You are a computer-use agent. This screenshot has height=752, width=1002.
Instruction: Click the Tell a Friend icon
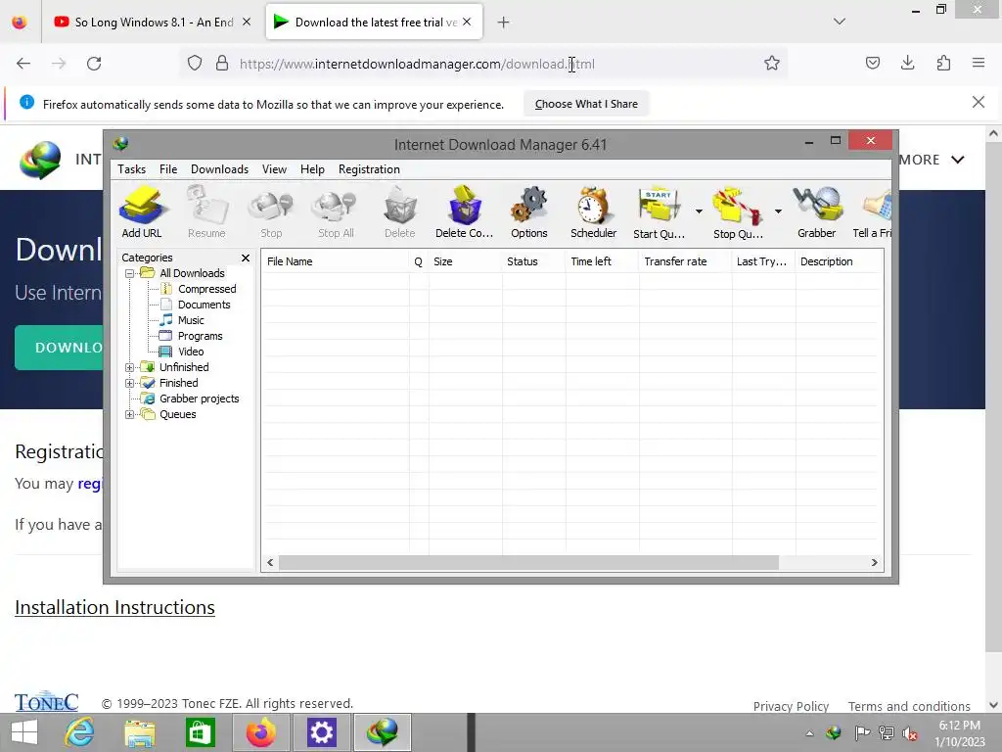873,212
